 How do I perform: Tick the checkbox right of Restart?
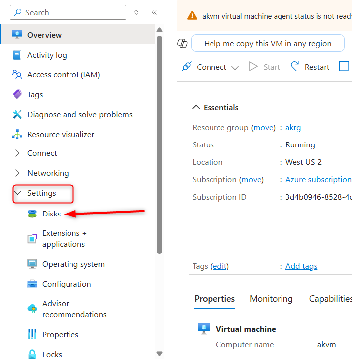click(344, 67)
